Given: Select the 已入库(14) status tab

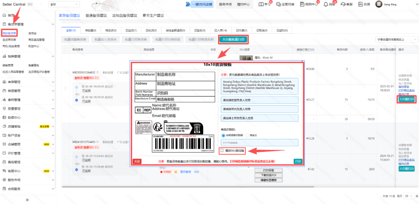Looking at the screenshot, I should 220,30.
